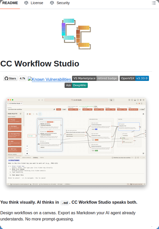Open the Security tab
This screenshot has height=229, width=159.
tap(60, 3)
